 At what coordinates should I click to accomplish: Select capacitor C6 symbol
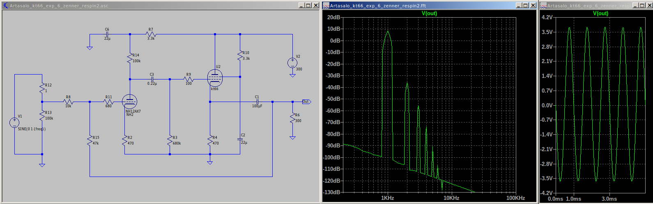pyautogui.click(x=107, y=34)
